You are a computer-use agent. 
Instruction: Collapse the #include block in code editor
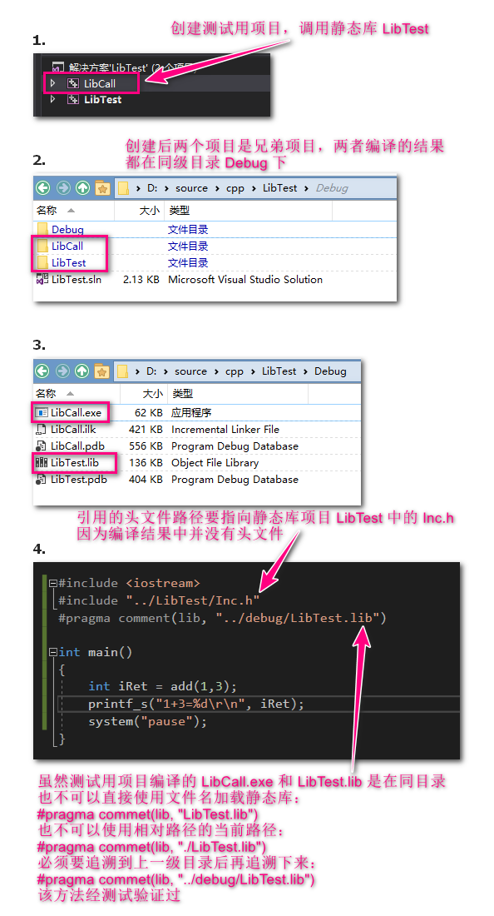coord(53,583)
